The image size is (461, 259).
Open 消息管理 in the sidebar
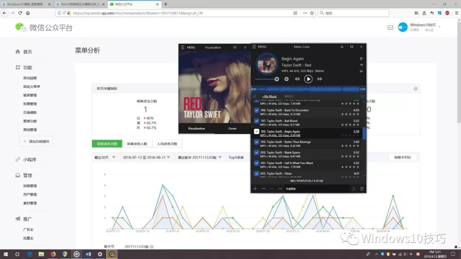[x=30, y=186]
